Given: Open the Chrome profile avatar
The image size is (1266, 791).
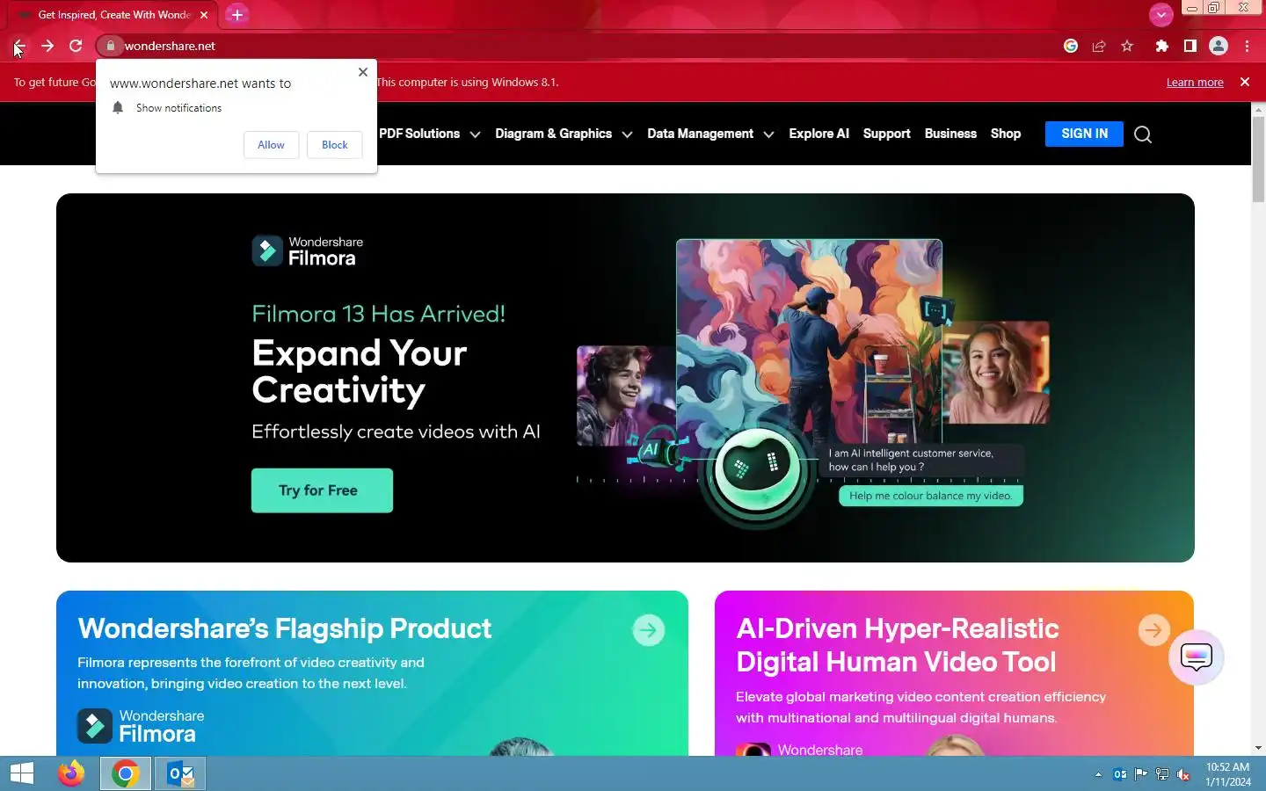Looking at the screenshot, I should pos(1219,46).
